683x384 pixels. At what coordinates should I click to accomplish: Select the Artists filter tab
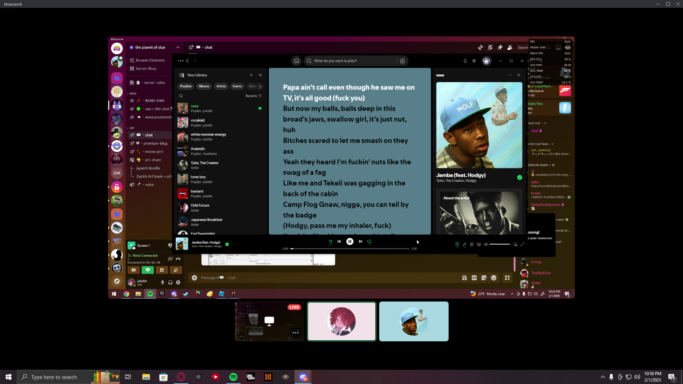click(221, 86)
